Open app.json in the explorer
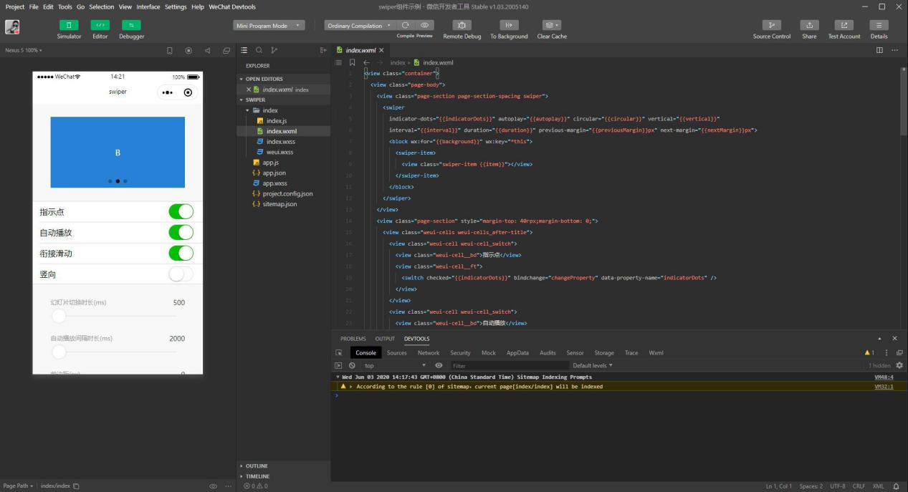This screenshot has height=492, width=908. point(274,173)
